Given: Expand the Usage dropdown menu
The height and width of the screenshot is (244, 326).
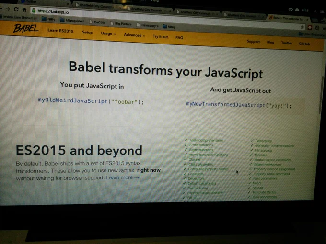Looking at the screenshot, I should click(x=108, y=33).
